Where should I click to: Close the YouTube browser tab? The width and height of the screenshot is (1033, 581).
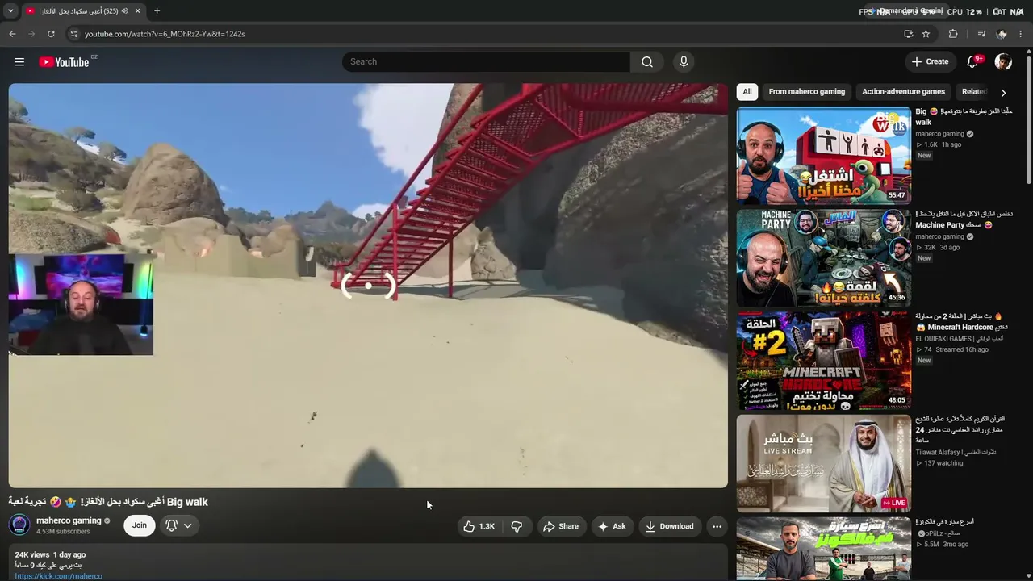click(x=137, y=11)
